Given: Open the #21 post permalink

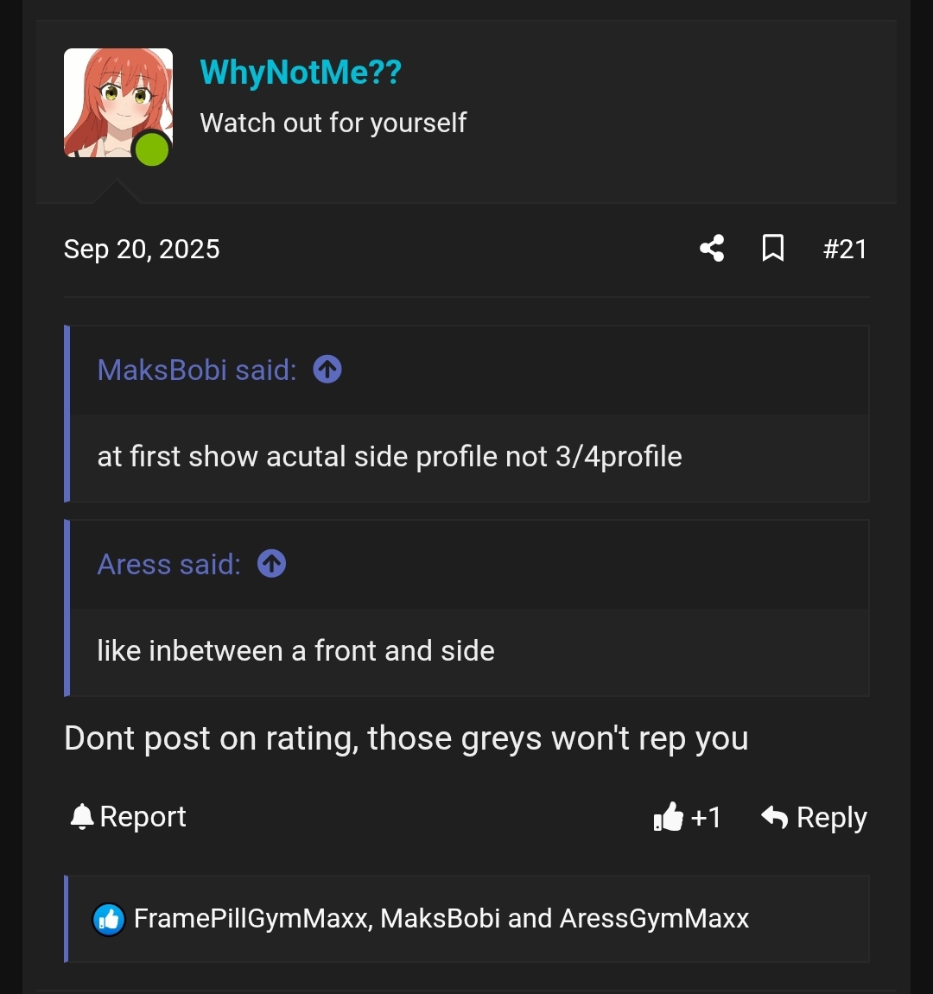Looking at the screenshot, I should click(844, 249).
